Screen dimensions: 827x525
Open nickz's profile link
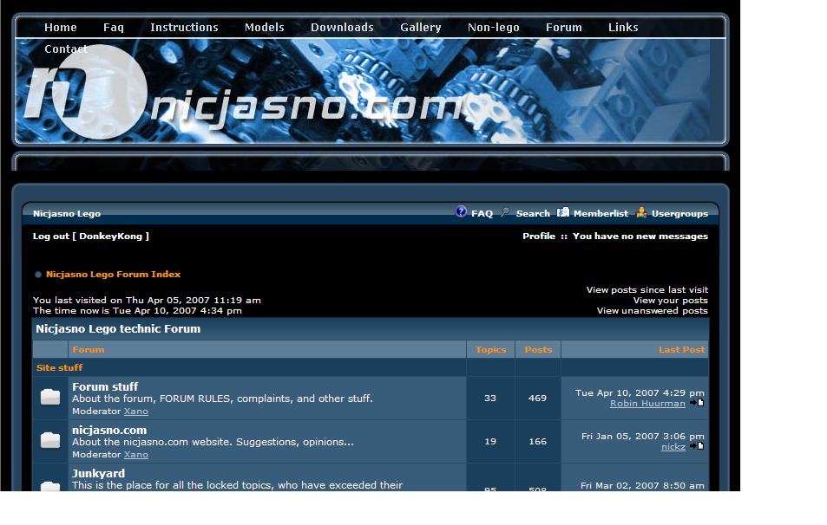tap(673, 446)
